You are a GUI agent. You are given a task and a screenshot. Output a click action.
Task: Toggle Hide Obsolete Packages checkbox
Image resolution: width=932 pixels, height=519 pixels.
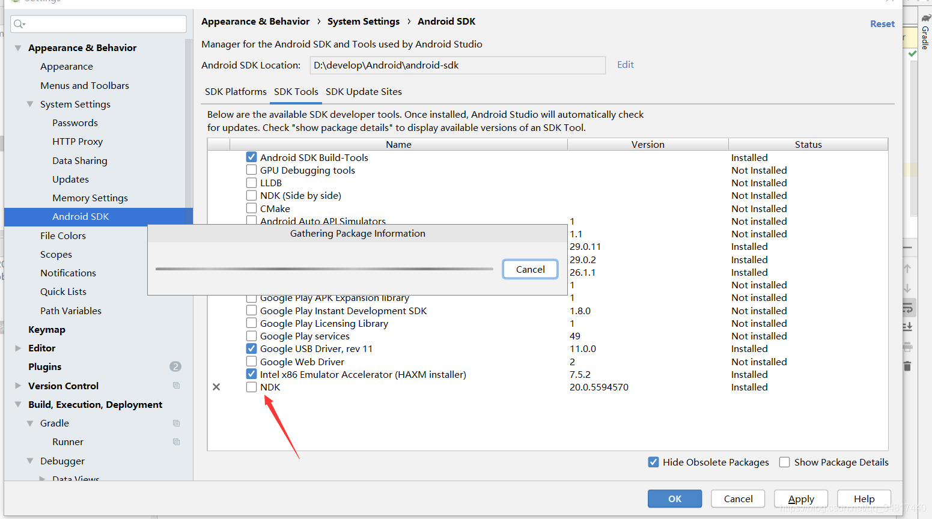(x=653, y=462)
